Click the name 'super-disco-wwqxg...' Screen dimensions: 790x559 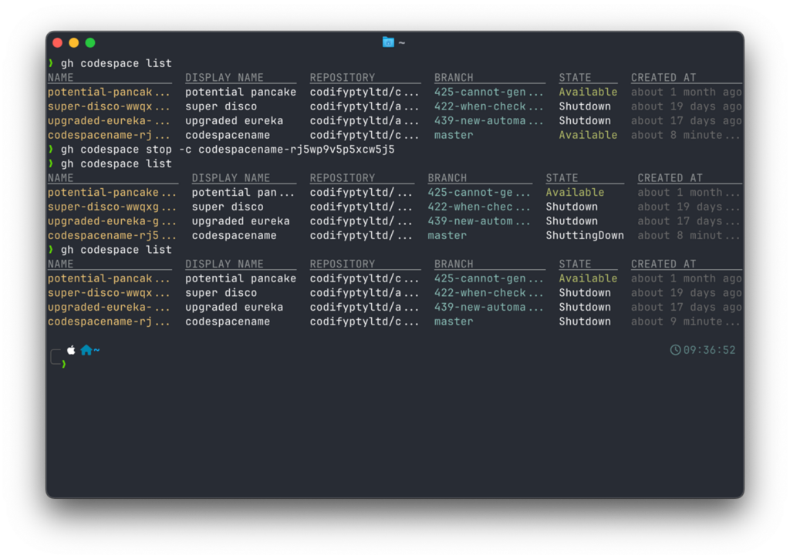(x=112, y=207)
